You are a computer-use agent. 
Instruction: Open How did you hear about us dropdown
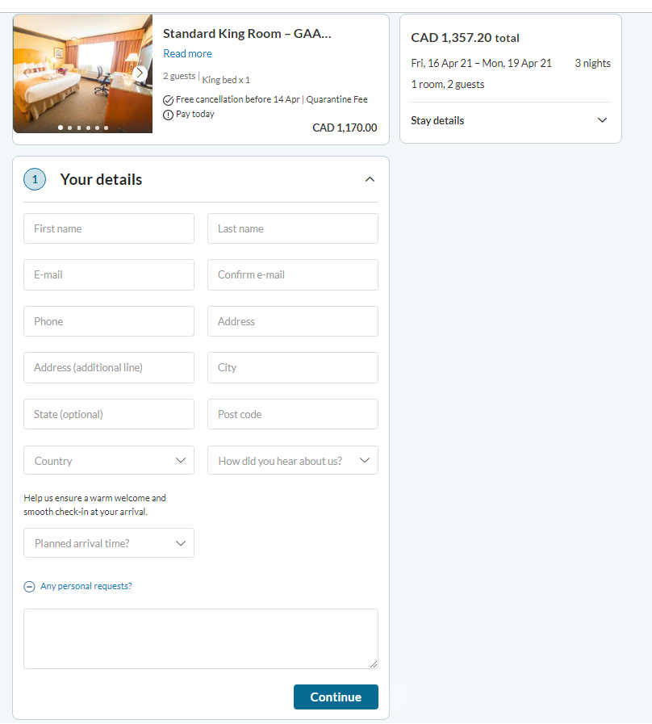pos(293,460)
